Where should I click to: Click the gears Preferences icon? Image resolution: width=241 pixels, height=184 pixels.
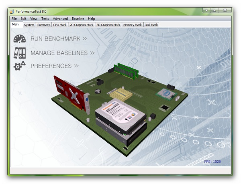(19, 66)
